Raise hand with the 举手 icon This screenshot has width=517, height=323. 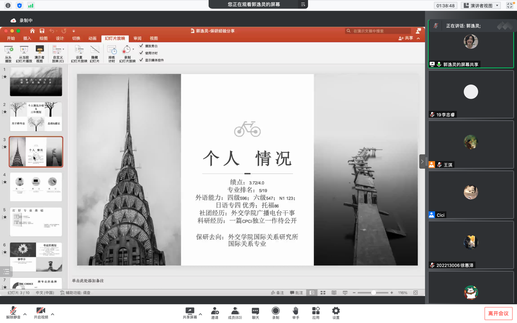click(x=295, y=313)
